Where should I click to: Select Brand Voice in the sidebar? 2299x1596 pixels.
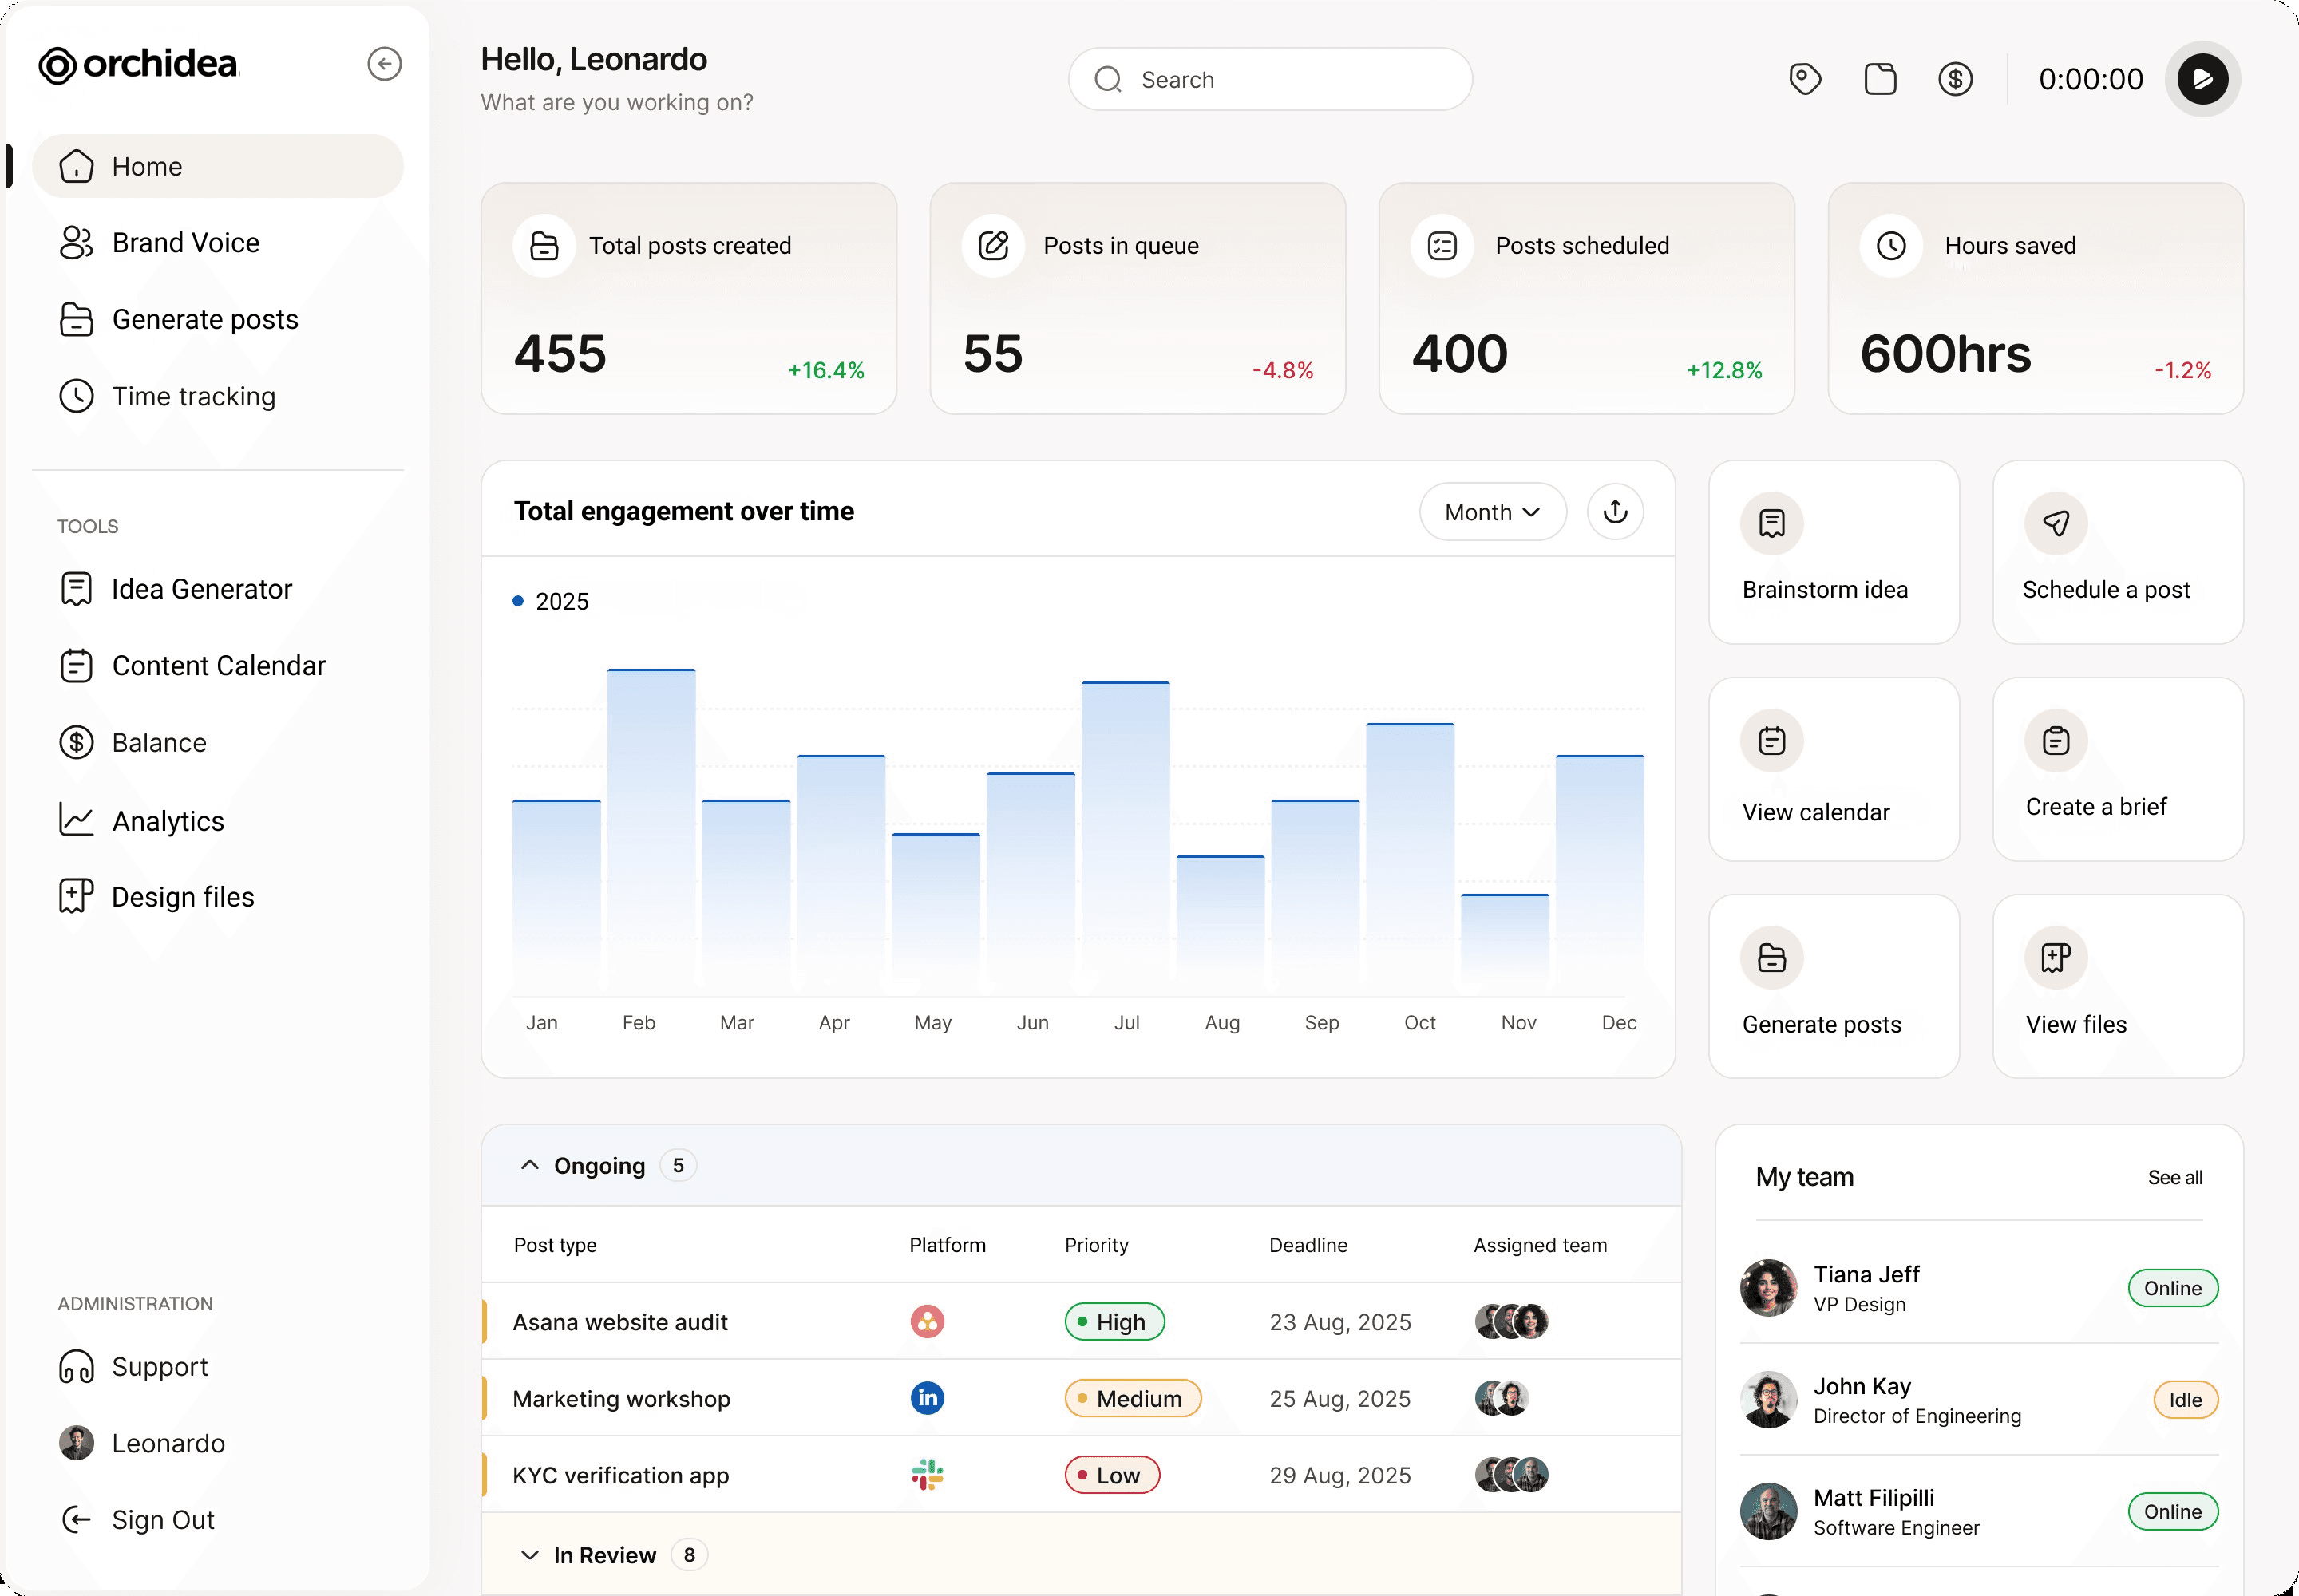pyautogui.click(x=186, y=242)
